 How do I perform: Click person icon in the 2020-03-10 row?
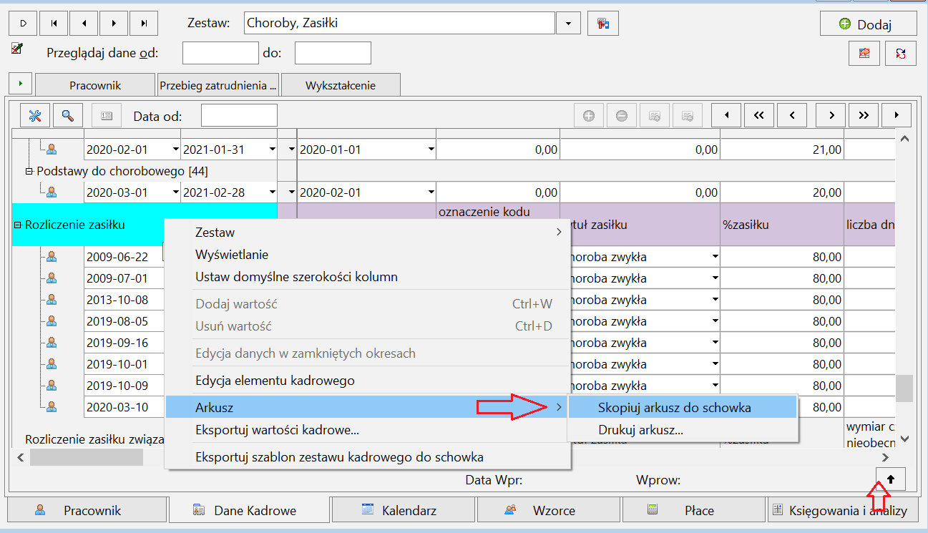(52, 407)
